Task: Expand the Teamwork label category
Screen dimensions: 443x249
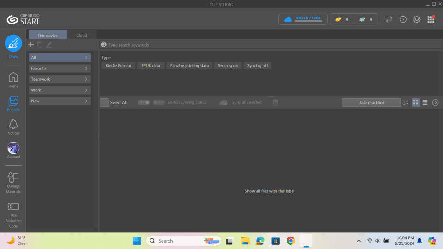Action: click(60, 79)
